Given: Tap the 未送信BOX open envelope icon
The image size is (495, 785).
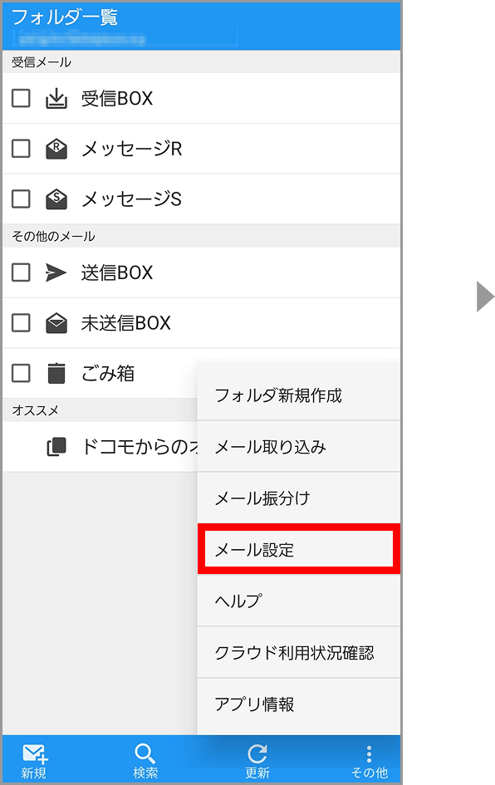Looking at the screenshot, I should [x=56, y=323].
